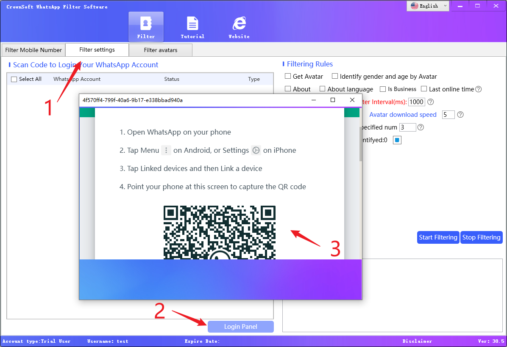Screen dimensions: 507x347
Task: Click 'Username: test' in the status bar
Action: (x=108, y=341)
